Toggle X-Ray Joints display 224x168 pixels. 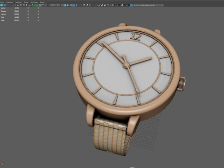pyautogui.click(x=108, y=5)
